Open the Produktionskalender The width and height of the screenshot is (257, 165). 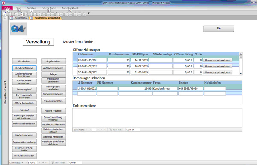(24, 156)
